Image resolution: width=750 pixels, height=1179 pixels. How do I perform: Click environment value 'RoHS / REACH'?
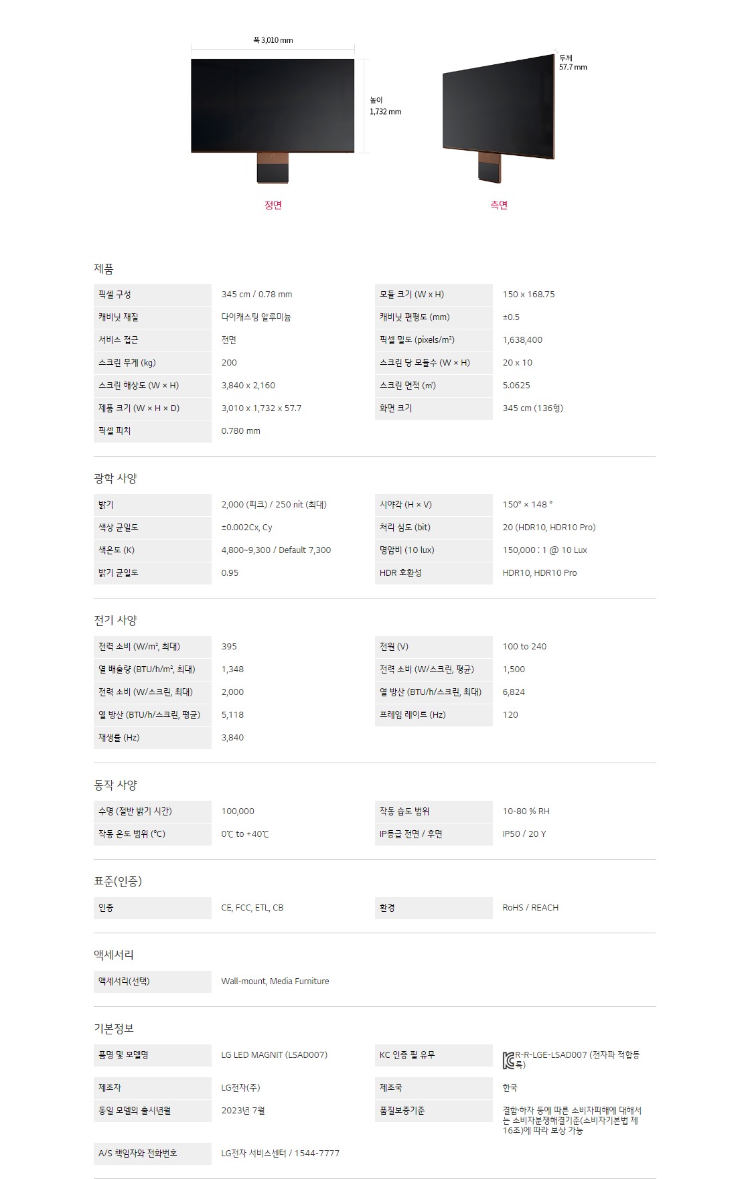530,908
